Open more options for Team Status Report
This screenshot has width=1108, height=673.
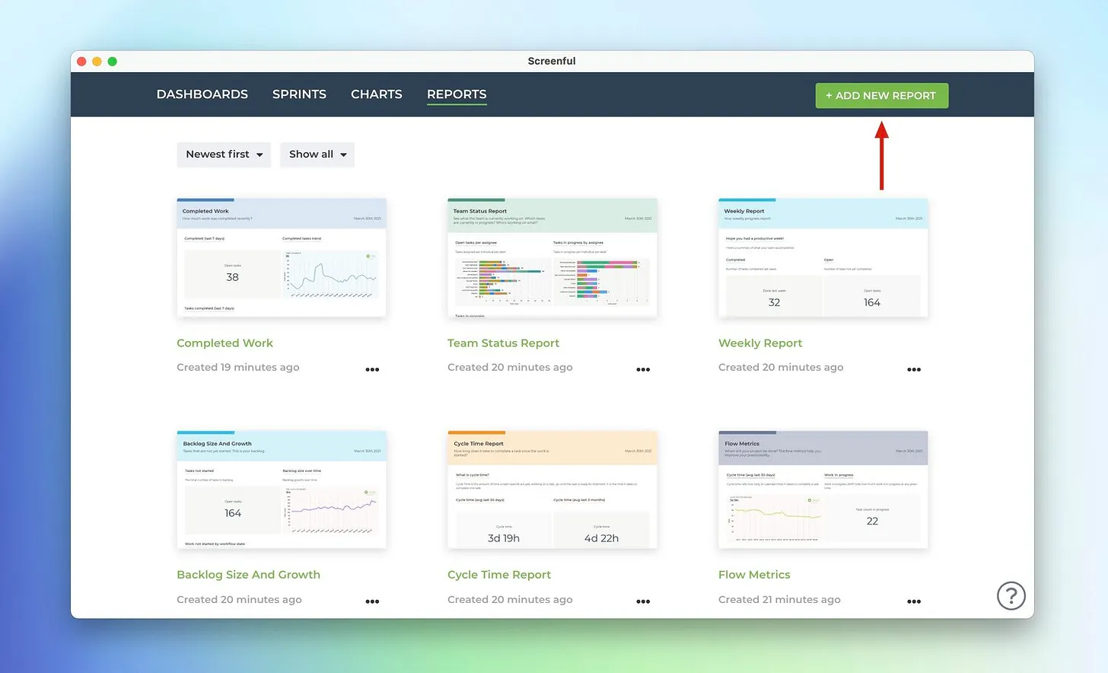click(643, 369)
